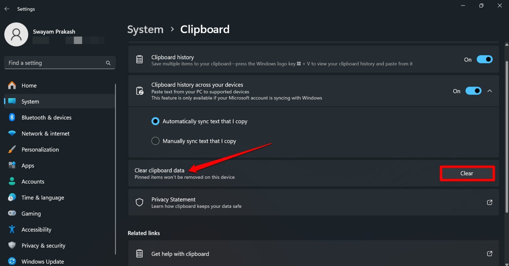Click the Windows Update sync icon
The image size is (509, 266).
click(12, 261)
